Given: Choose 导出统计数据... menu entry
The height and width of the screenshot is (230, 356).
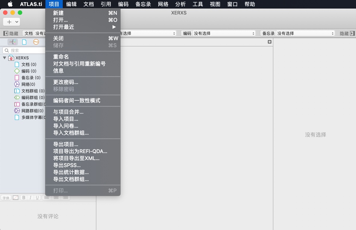Looking at the screenshot, I should click(83, 172).
